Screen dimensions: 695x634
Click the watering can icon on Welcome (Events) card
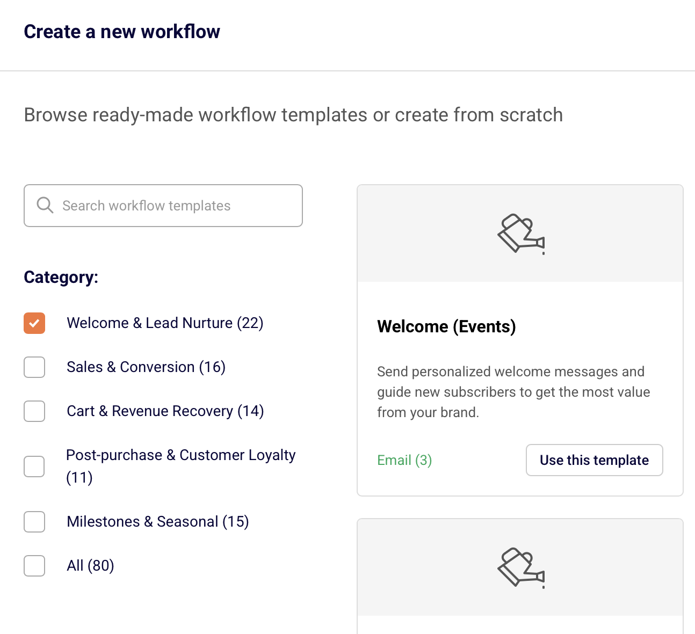[520, 234]
